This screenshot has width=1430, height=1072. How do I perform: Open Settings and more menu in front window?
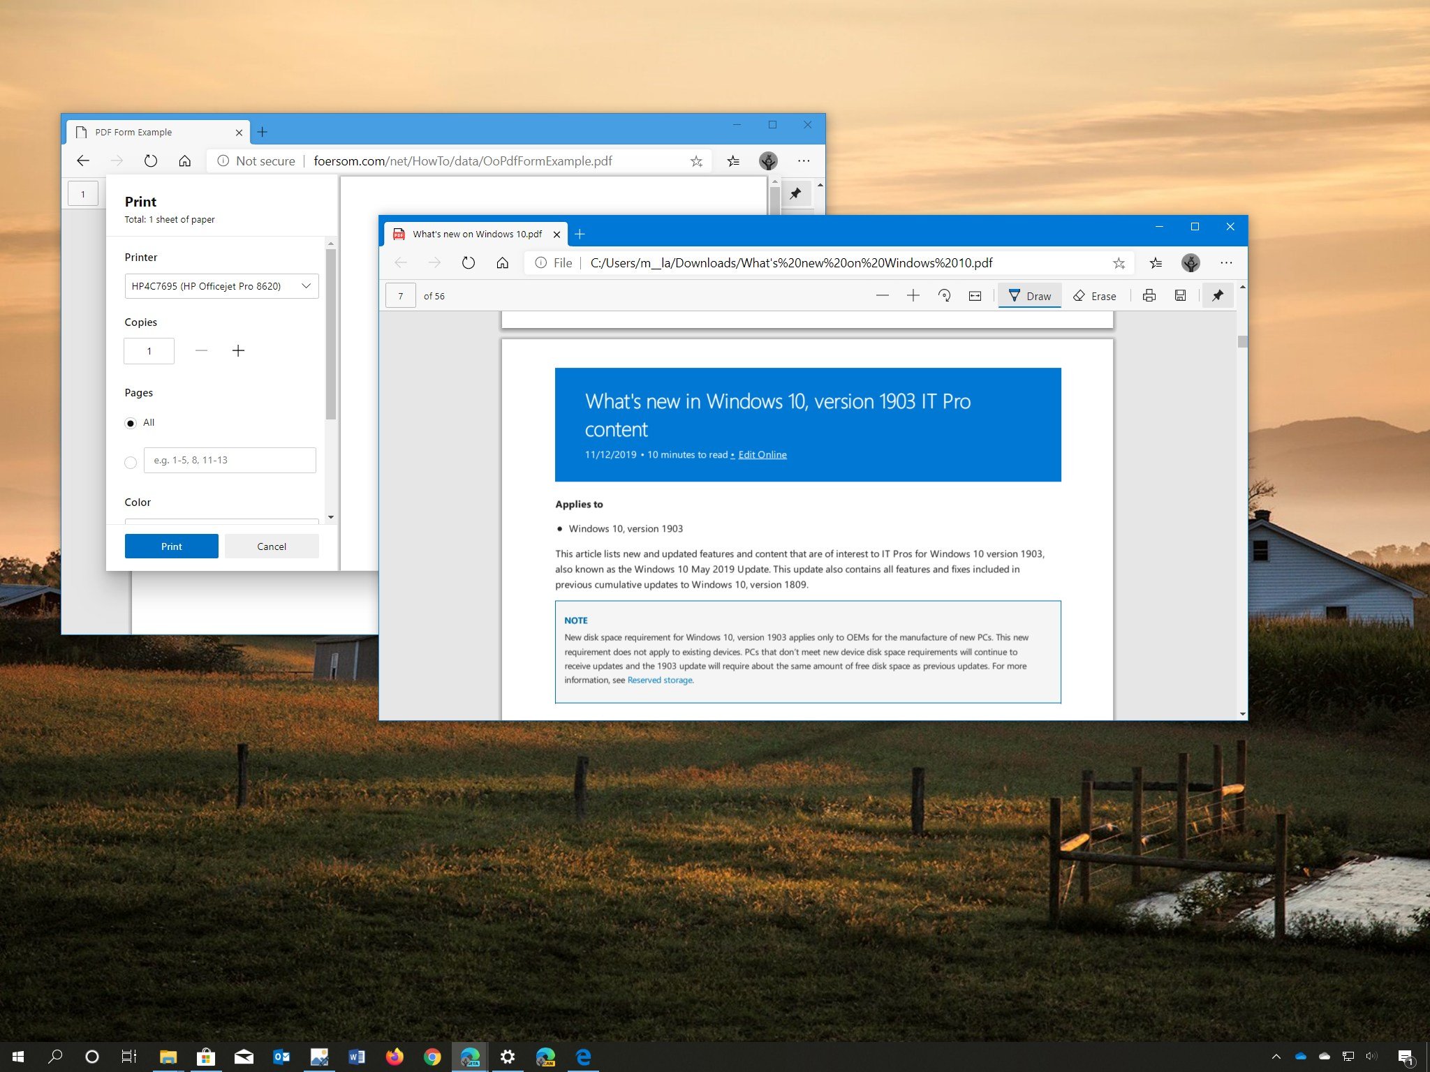pyautogui.click(x=1226, y=263)
